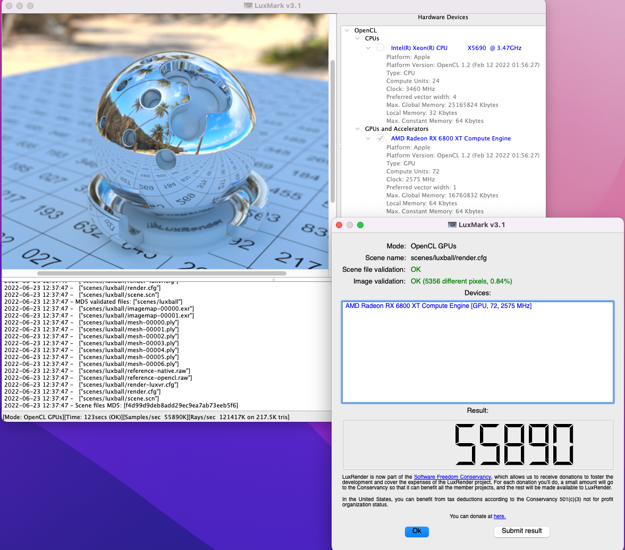
Task: Click 'Clock: 3460 MHz' text
Action: point(410,89)
